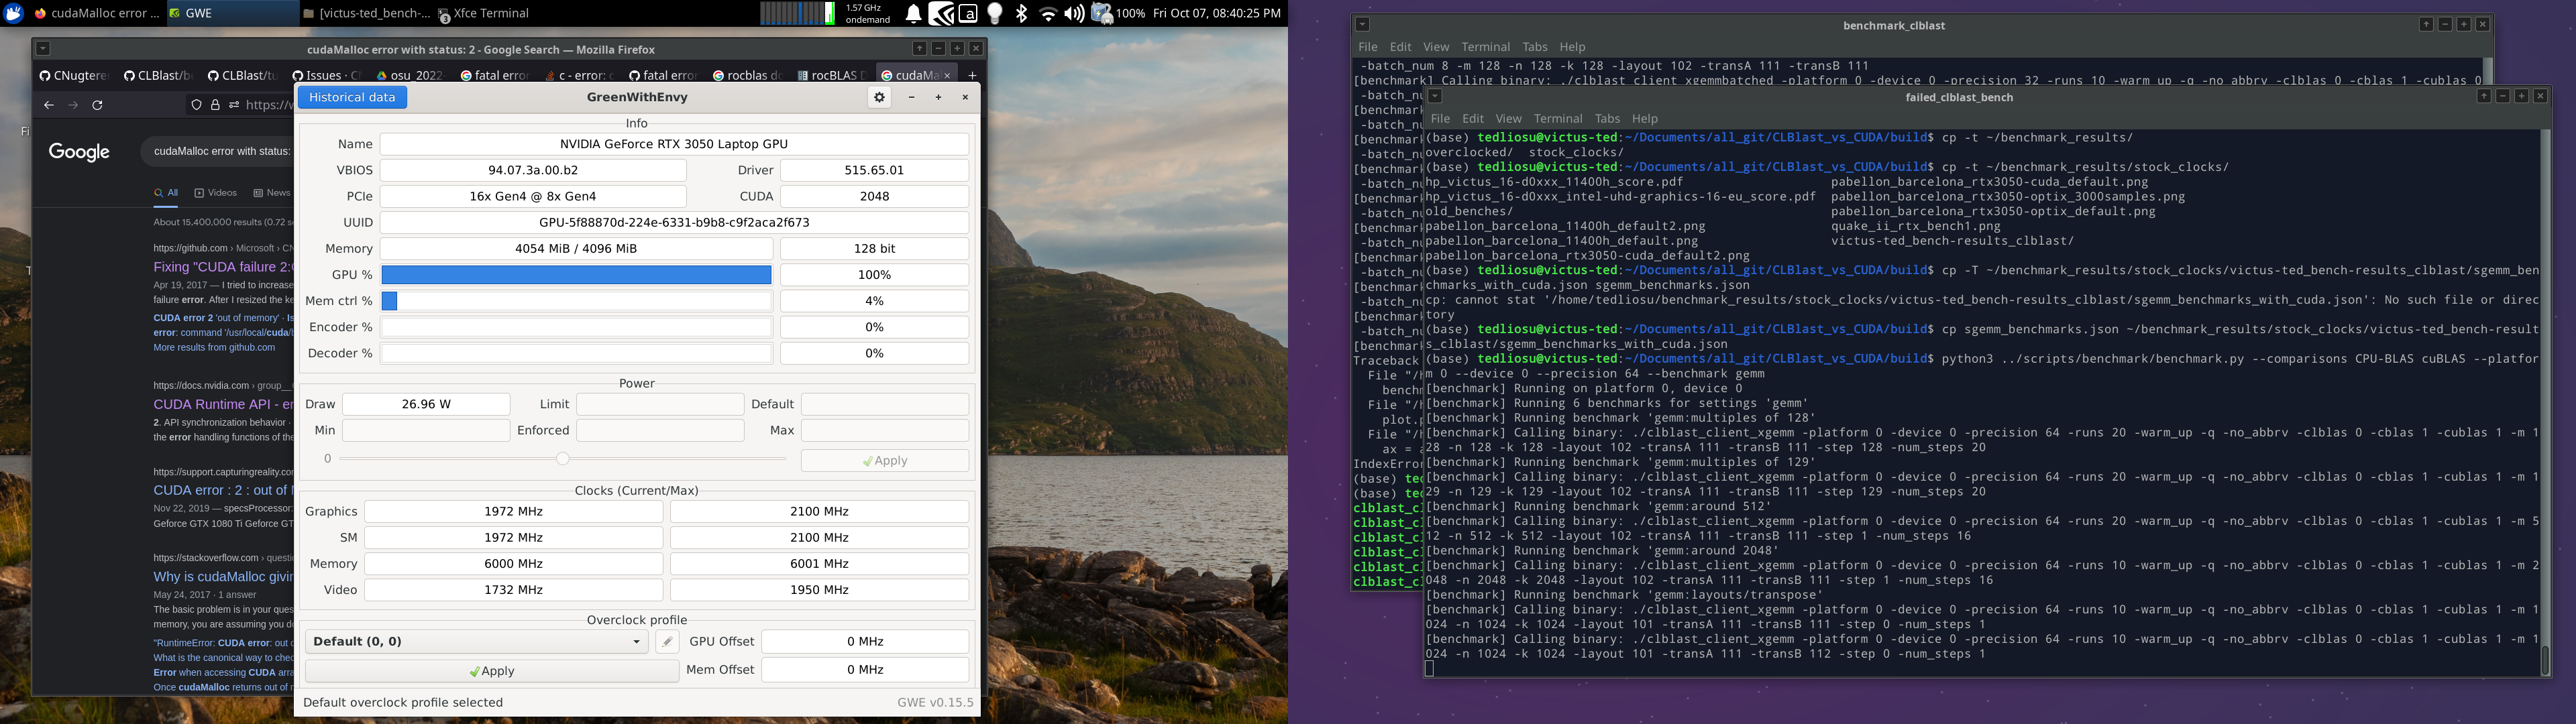The image size is (2576, 724).
Task: View Historical data in GreenWithEnvy
Action: pos(351,96)
